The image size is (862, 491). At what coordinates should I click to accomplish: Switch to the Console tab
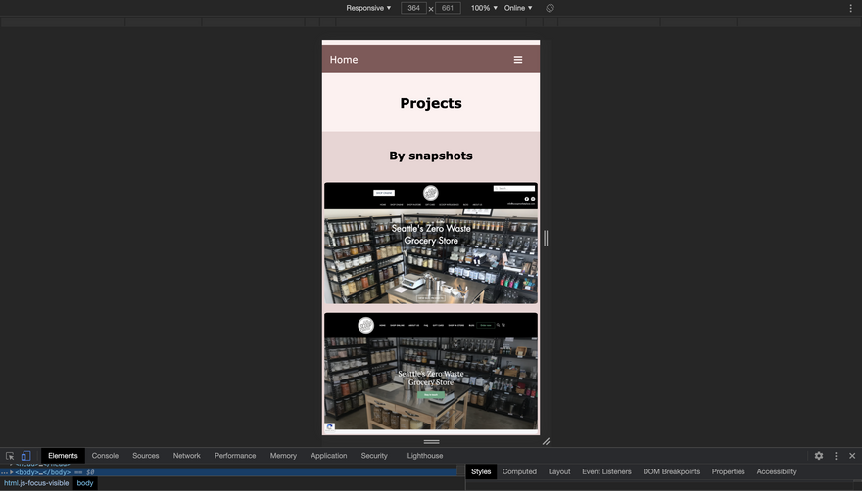pos(105,456)
